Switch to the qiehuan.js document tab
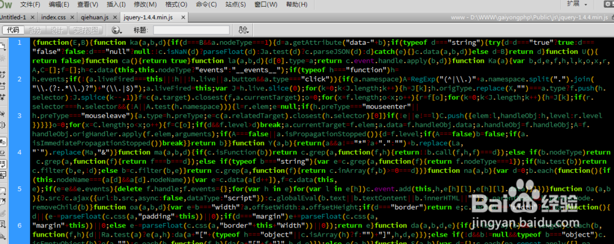The width and height of the screenshot is (614, 244). click(x=95, y=18)
